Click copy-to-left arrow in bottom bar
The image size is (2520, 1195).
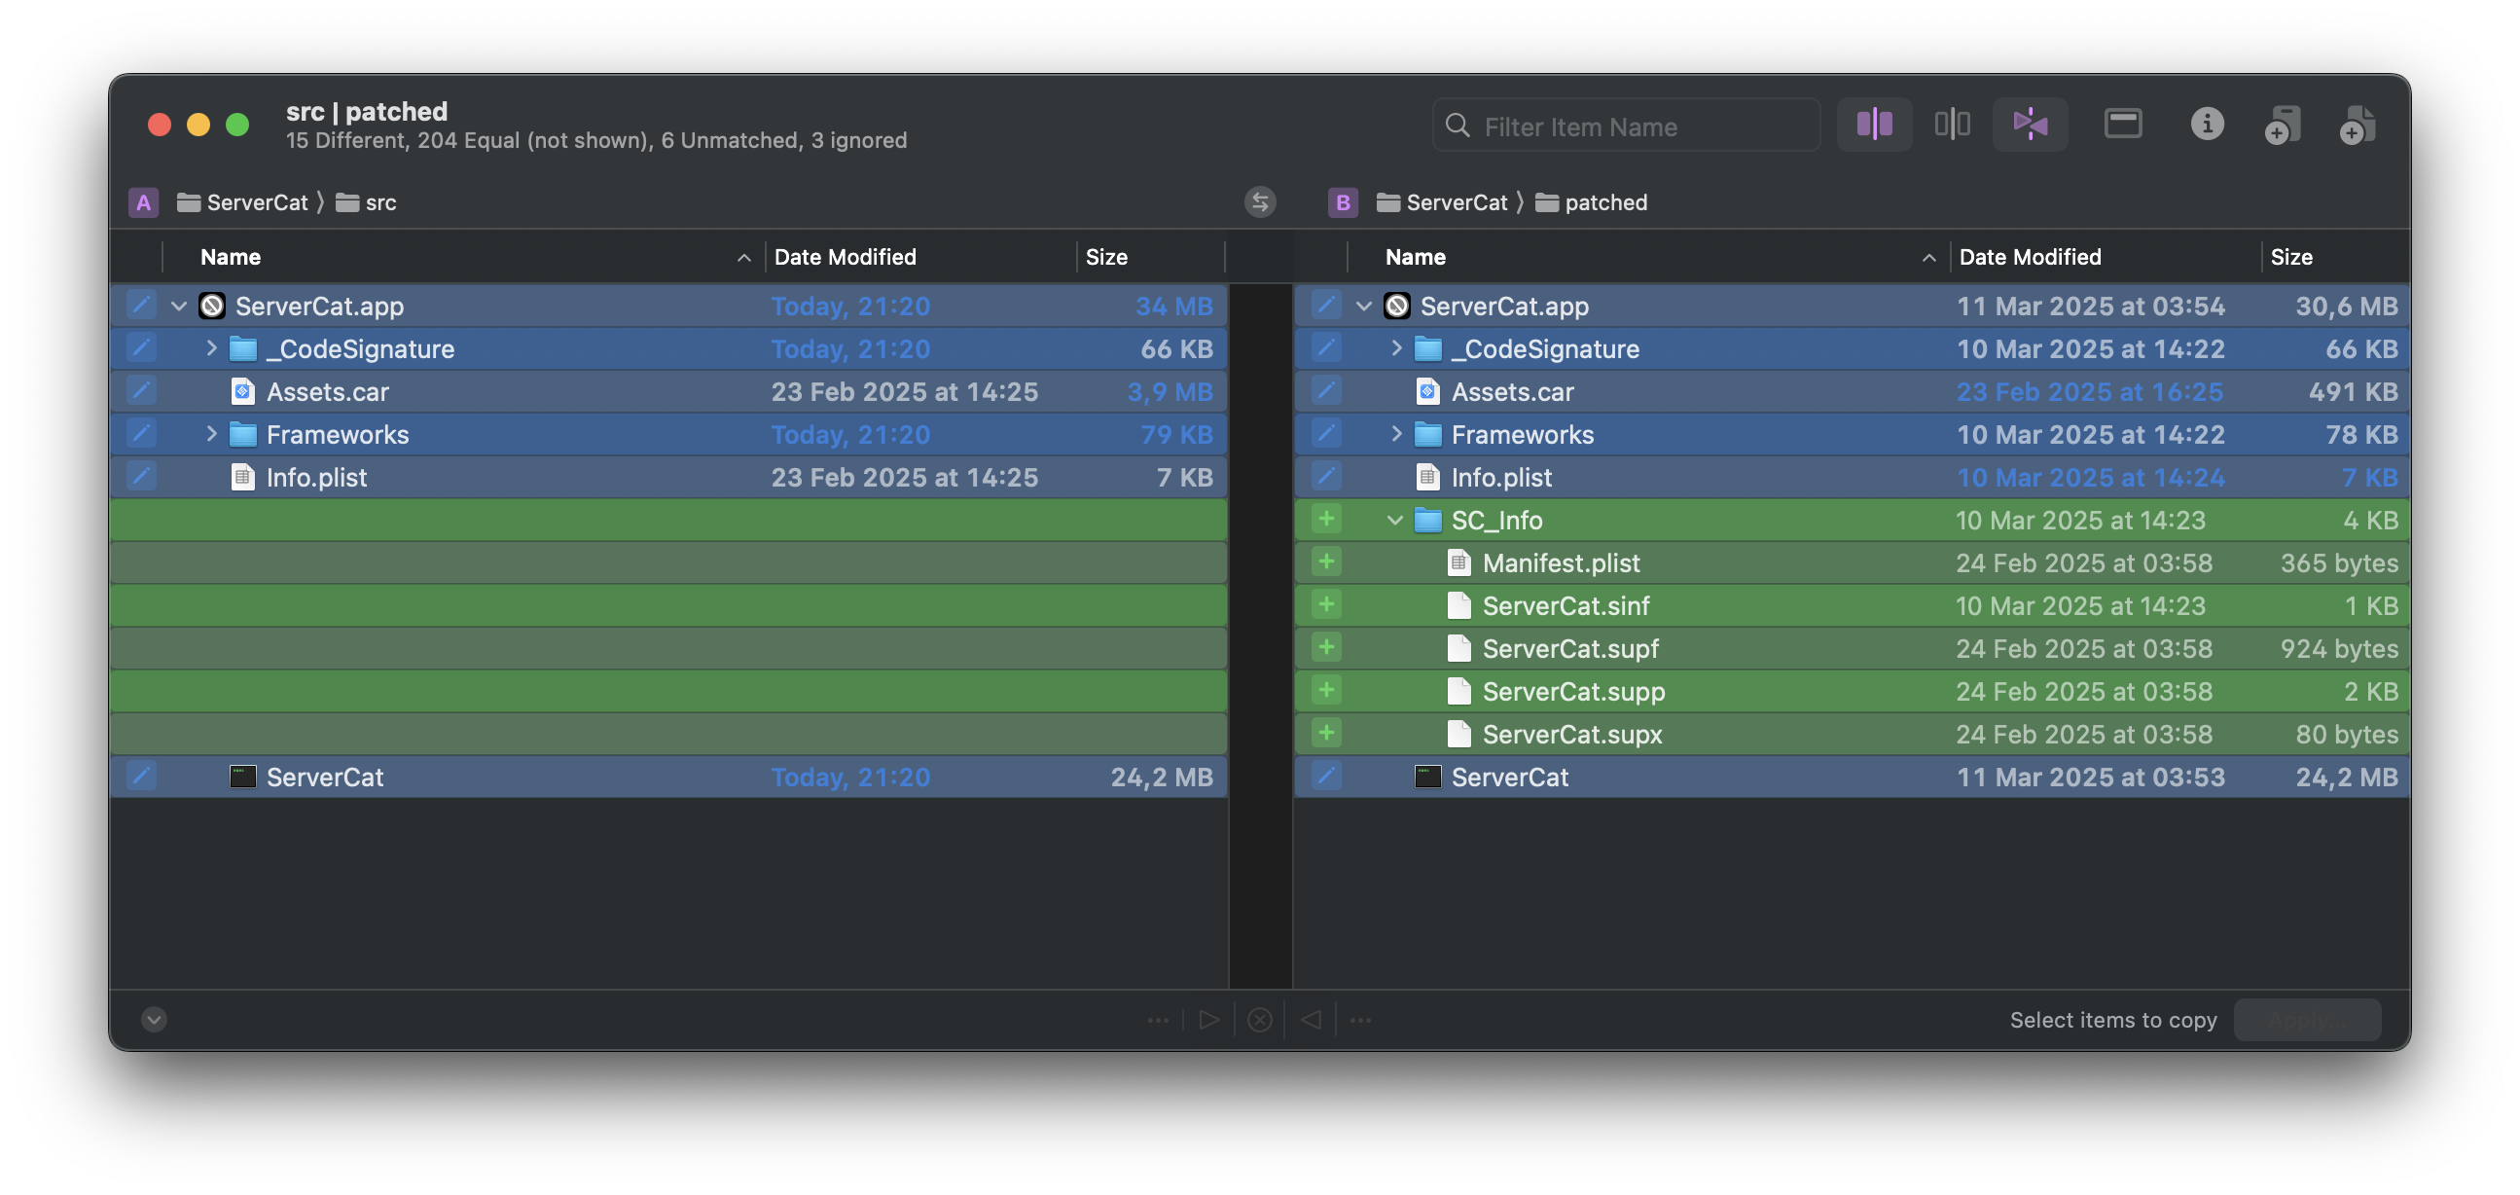(1311, 1019)
